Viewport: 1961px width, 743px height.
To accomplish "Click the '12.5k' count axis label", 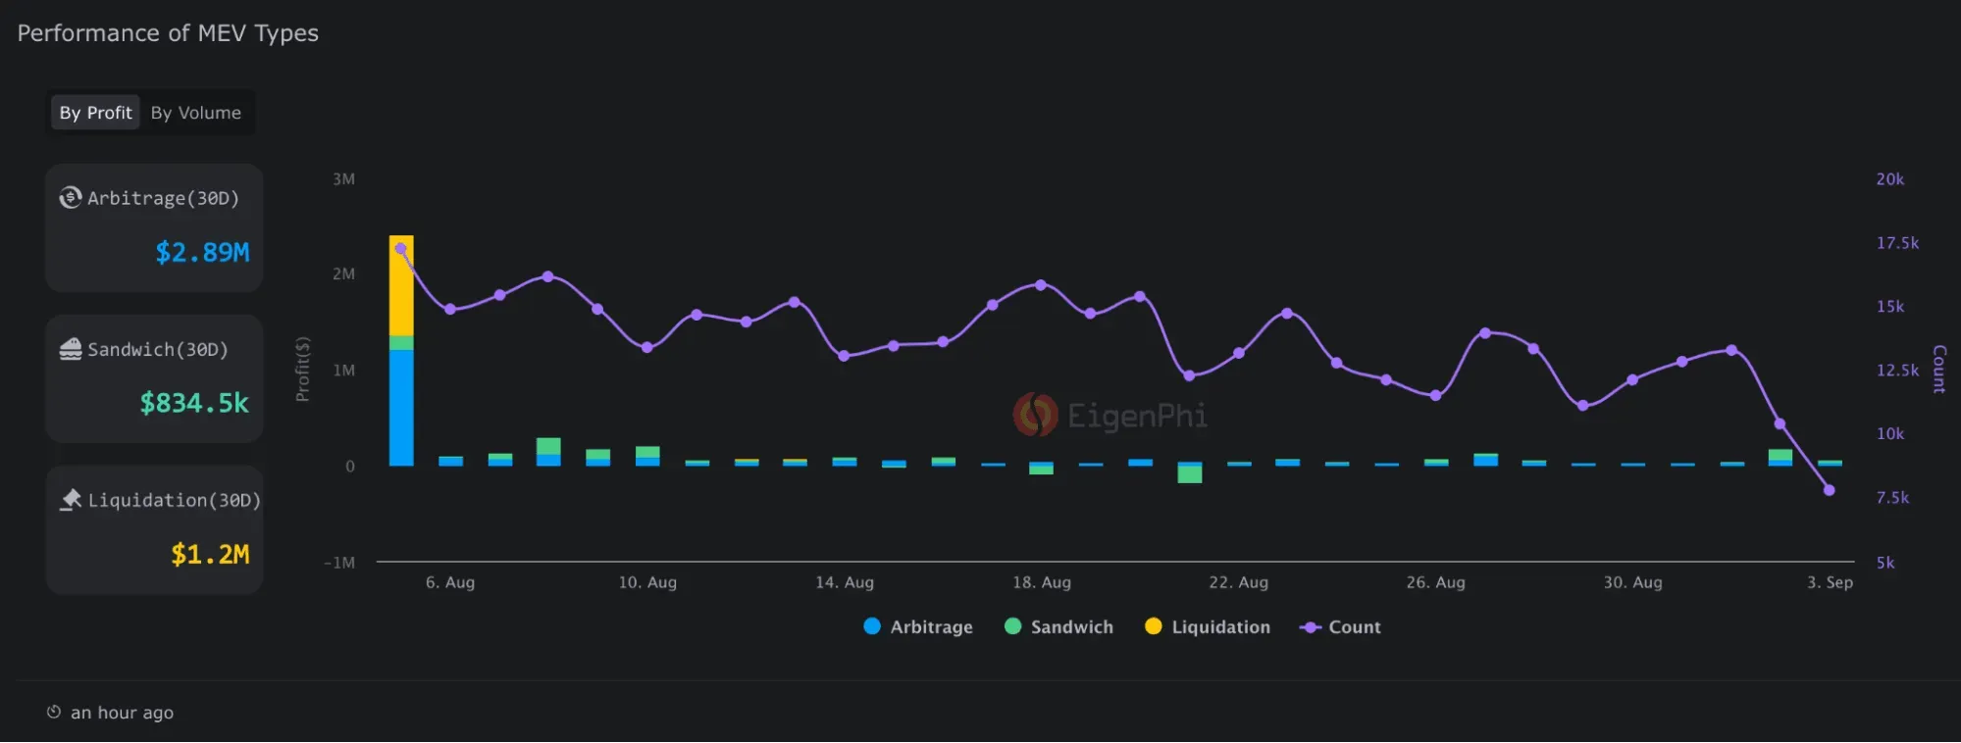I will click(1898, 371).
